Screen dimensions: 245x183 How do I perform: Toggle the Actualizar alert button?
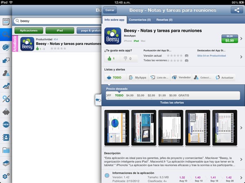224,78
